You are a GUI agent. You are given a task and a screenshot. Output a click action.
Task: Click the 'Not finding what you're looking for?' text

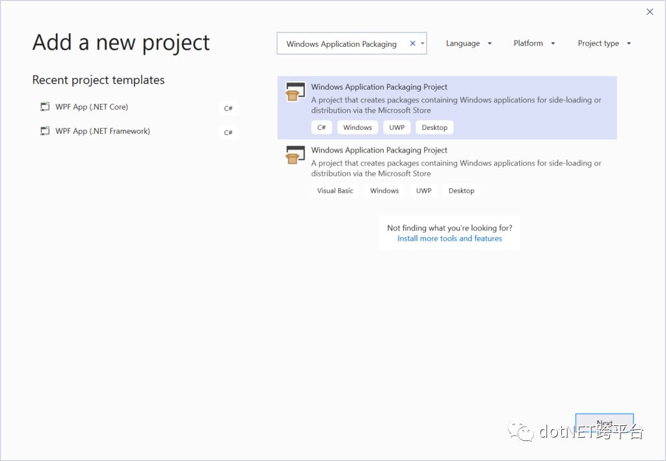tap(449, 228)
